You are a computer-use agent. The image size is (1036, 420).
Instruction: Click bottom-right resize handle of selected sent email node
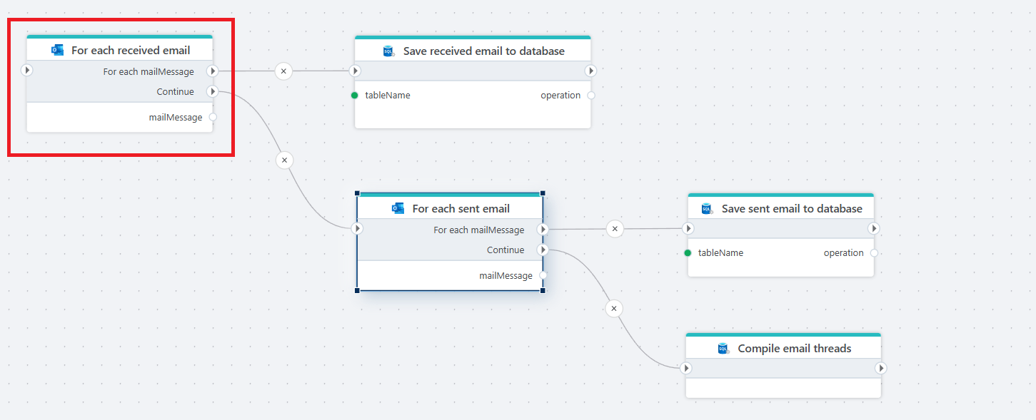coord(543,290)
